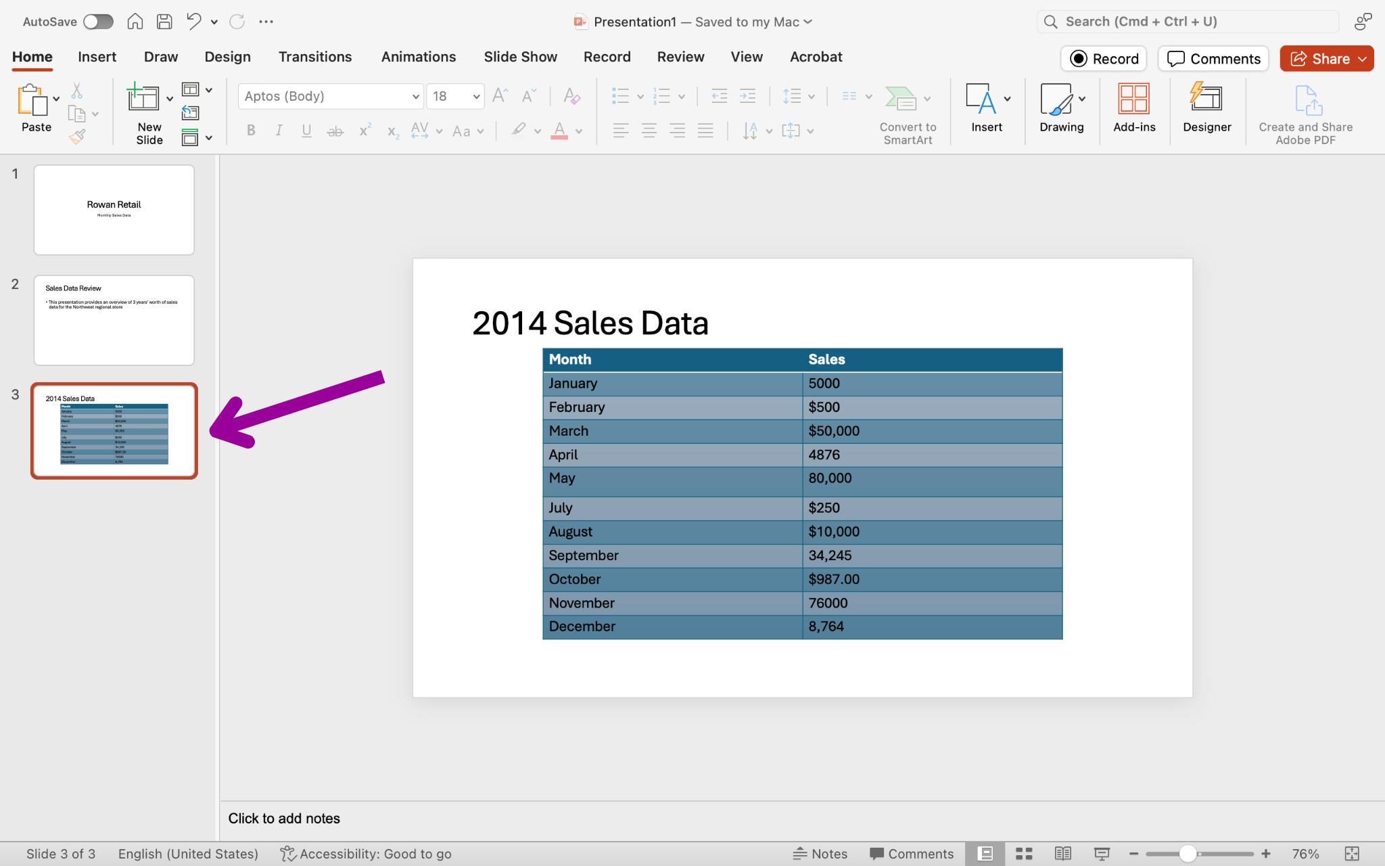Image resolution: width=1385 pixels, height=866 pixels.
Task: Expand the Undo history dropdown arrow
Action: 214,22
